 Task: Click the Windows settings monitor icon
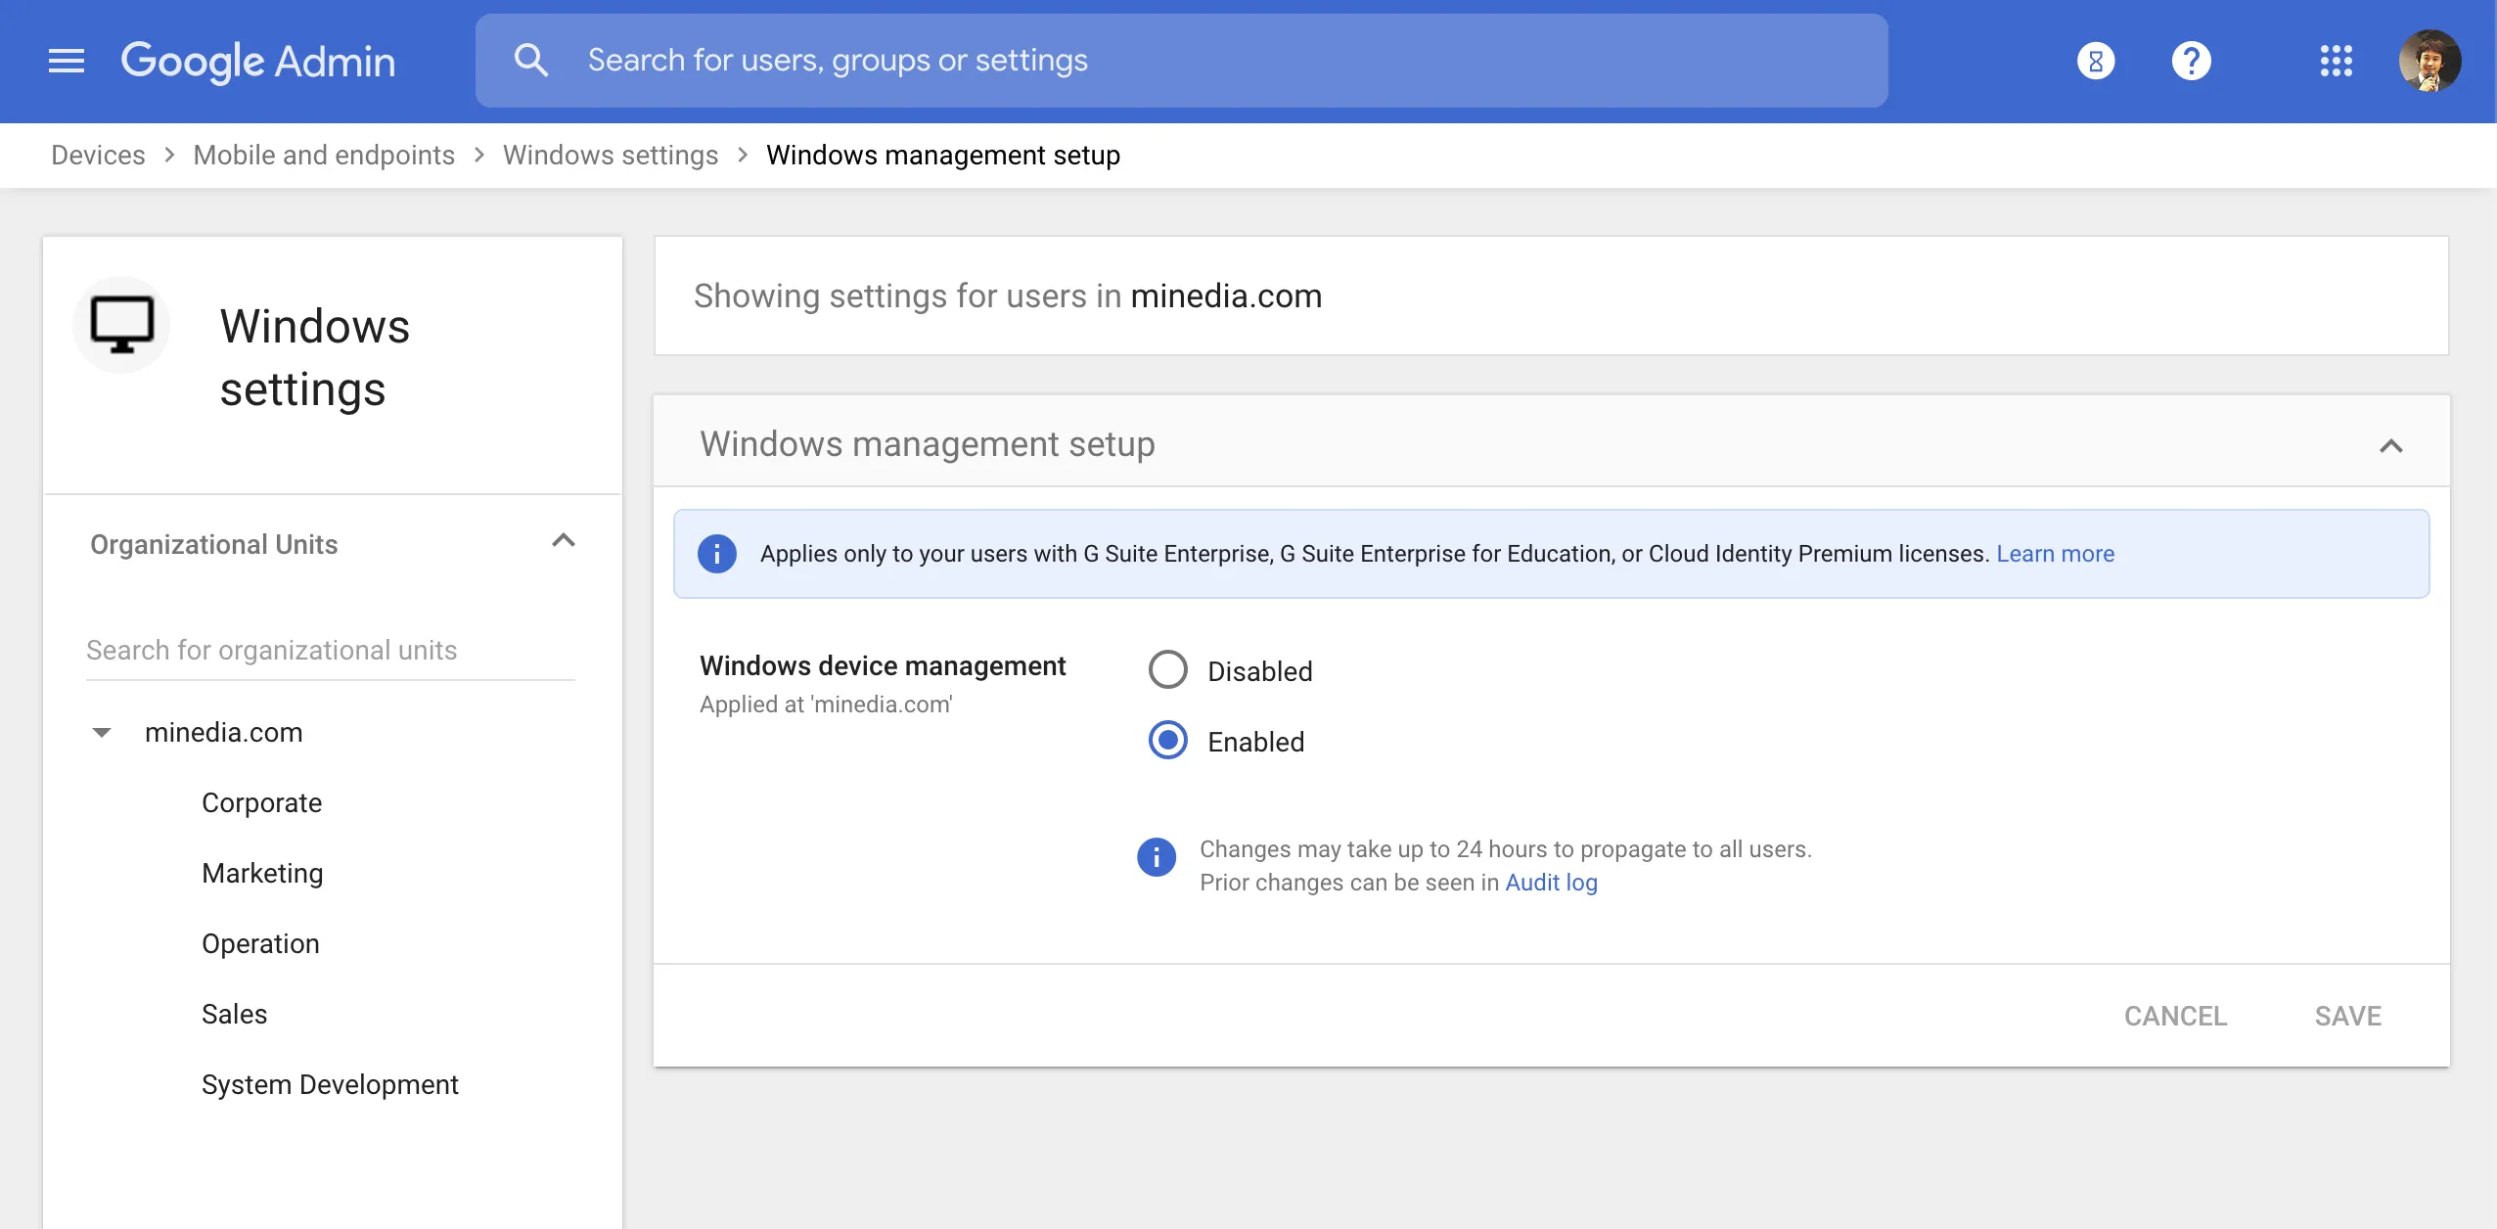122,325
